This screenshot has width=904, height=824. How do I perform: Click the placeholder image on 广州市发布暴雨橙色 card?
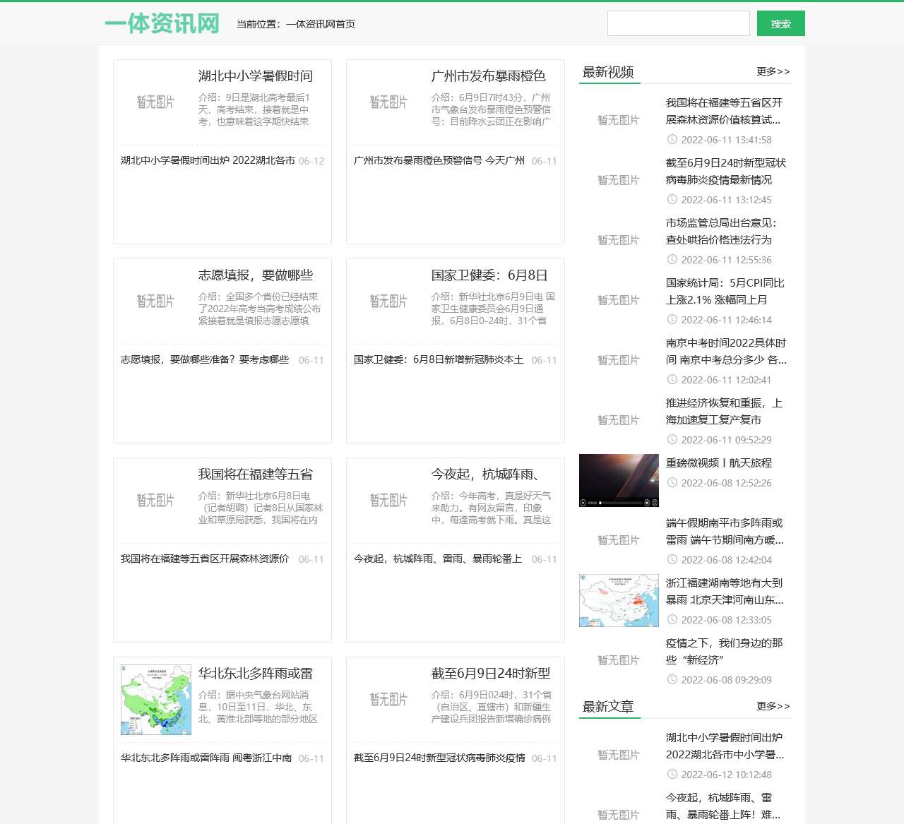pos(388,102)
